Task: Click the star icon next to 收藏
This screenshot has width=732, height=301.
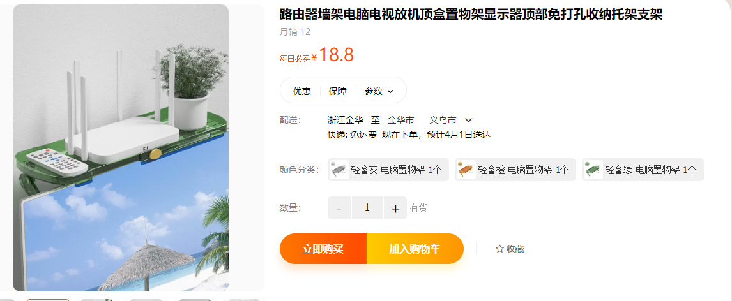Action: tap(499, 249)
